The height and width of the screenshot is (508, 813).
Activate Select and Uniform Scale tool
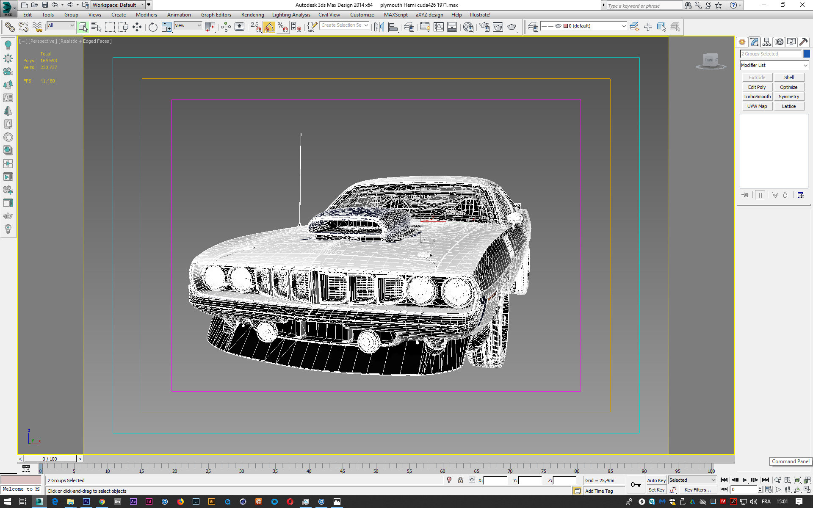click(166, 27)
